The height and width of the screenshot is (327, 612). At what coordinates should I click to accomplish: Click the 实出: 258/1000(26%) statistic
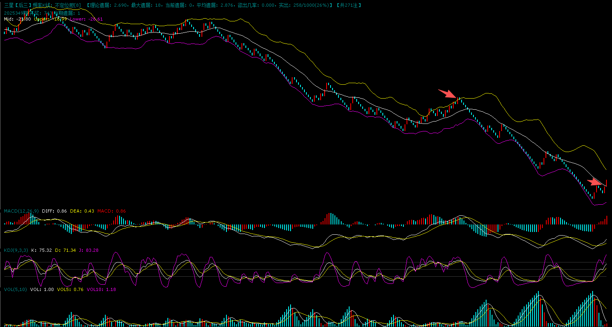(x=305, y=5)
